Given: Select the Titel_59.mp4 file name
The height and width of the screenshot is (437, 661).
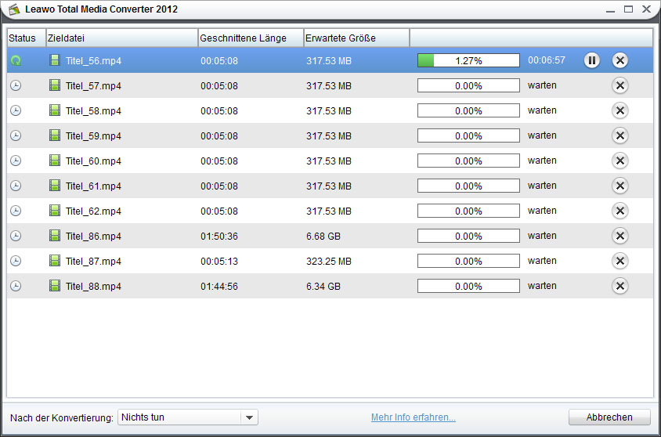Looking at the screenshot, I should 93,136.
